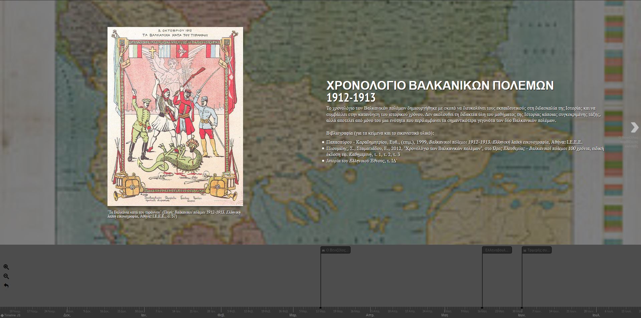Click the Balkan poster image thumbnail
Image resolution: width=641 pixels, height=318 pixels.
pos(175,116)
